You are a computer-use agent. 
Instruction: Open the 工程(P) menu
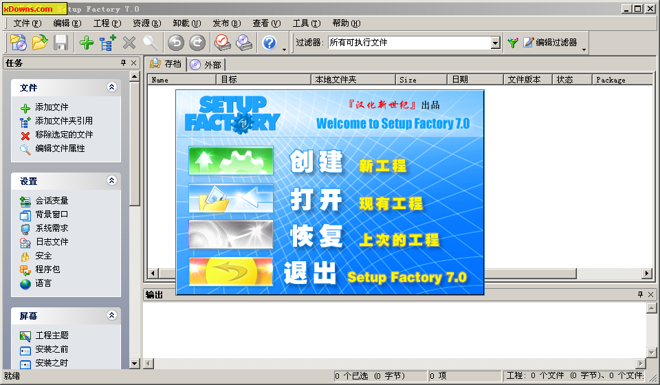107,23
